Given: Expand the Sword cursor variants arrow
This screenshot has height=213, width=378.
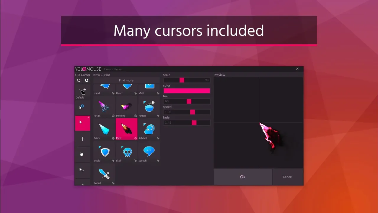Looking at the screenshot, I should tap(113, 183).
